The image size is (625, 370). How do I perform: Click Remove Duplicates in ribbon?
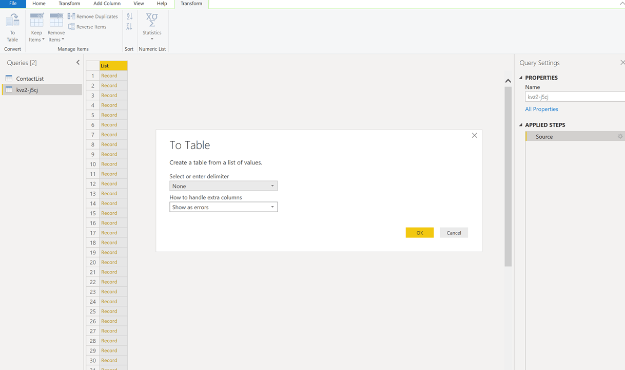93,16
